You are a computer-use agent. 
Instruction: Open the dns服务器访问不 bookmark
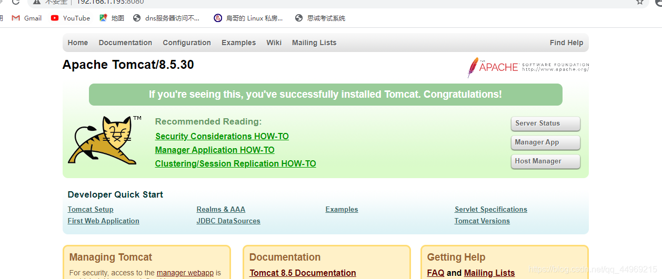(x=167, y=18)
